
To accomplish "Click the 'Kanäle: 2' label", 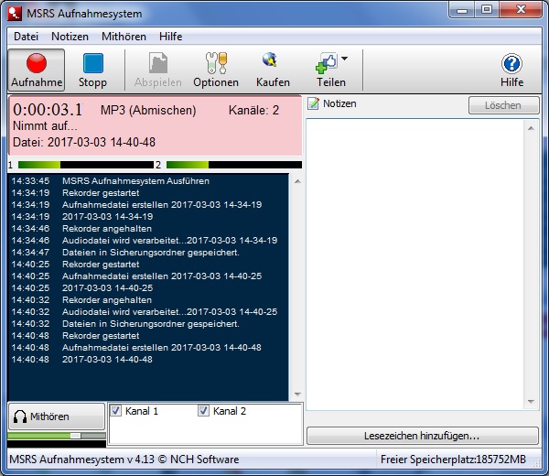I will coord(253,111).
